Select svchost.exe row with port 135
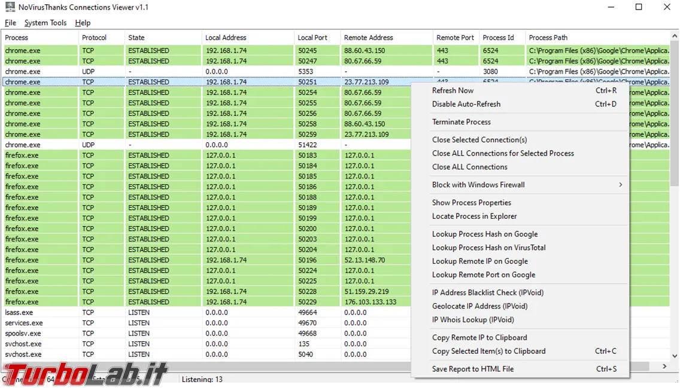 [x=207, y=344]
